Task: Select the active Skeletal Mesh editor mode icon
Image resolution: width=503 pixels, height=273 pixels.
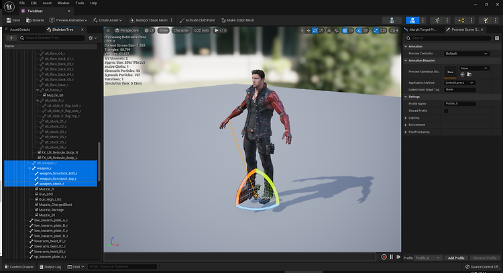Action: pos(412,21)
